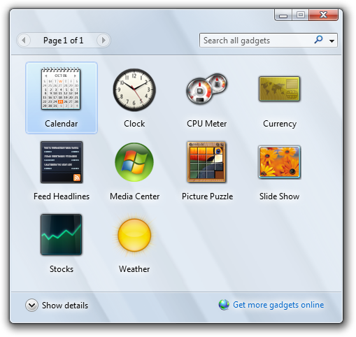The image size is (356, 337).
Task: Select the Feed Headlines gadget icon
Action: pyautogui.click(x=62, y=162)
